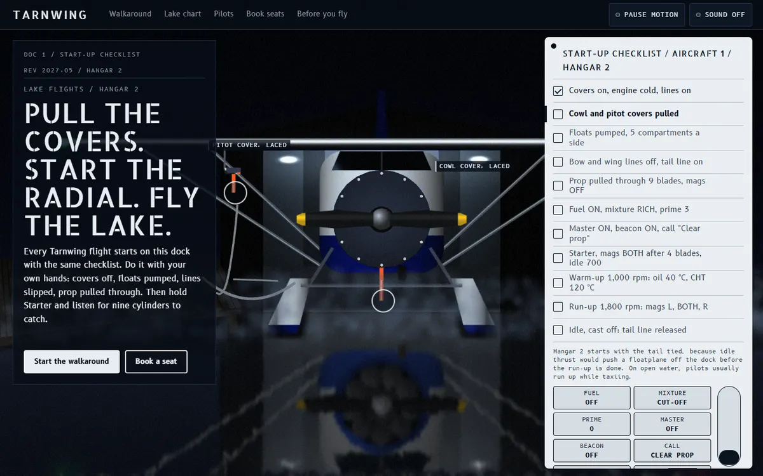This screenshot has height=476, width=763.
Task: Toggle the MASTER OFF switch
Action: click(x=672, y=424)
